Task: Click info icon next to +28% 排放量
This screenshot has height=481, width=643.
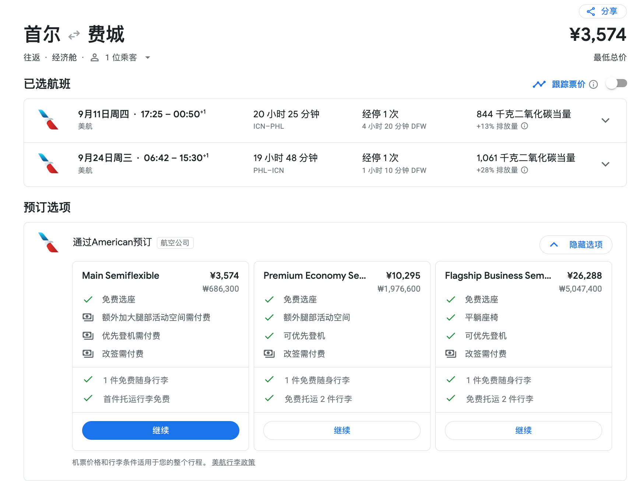Action: 525,170
